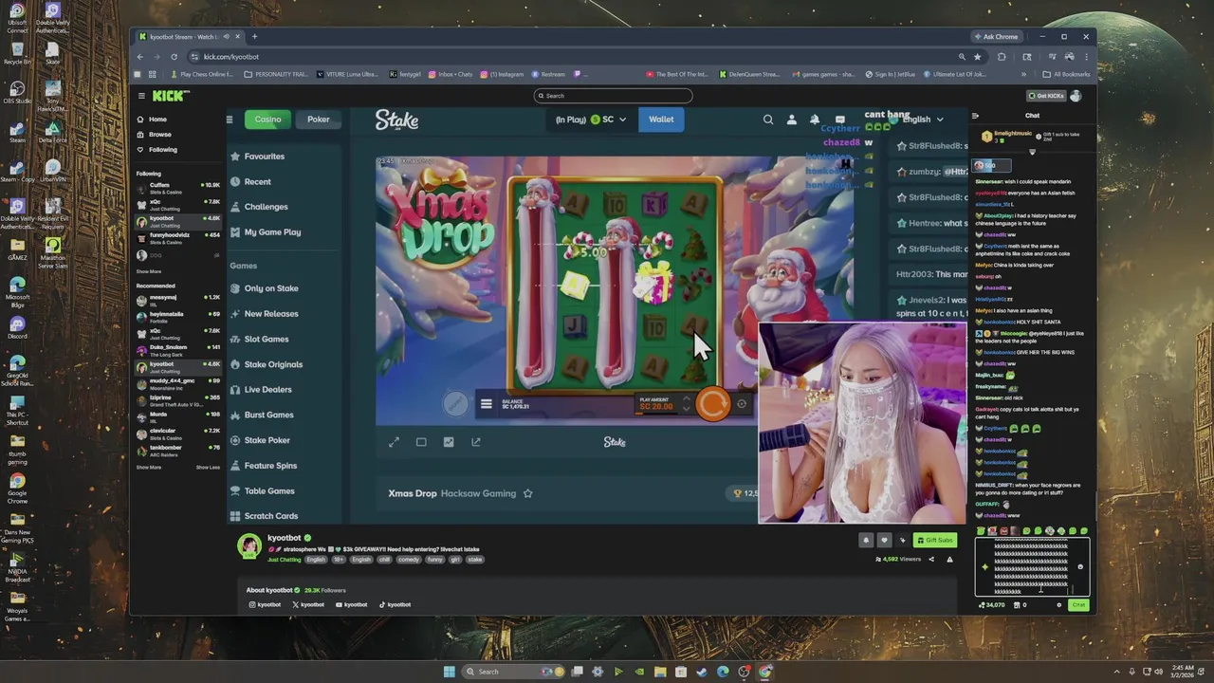Image resolution: width=1214 pixels, height=683 pixels.
Task: Open Stake search magnifier icon
Action: coord(768,120)
